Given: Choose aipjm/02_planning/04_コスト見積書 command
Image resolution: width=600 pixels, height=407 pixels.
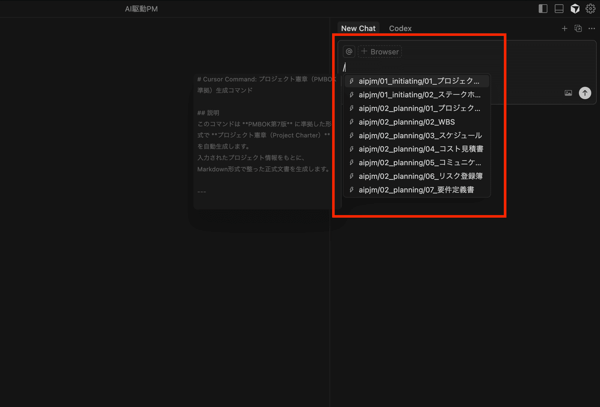Looking at the screenshot, I should [417, 149].
